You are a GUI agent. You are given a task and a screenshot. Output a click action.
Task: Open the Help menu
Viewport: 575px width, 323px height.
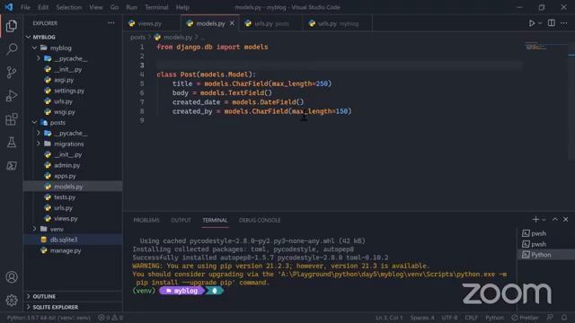tap(182, 7)
